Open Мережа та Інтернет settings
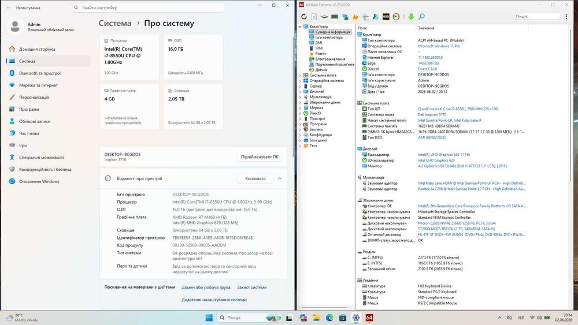The width and height of the screenshot is (578, 325). pos(48,85)
